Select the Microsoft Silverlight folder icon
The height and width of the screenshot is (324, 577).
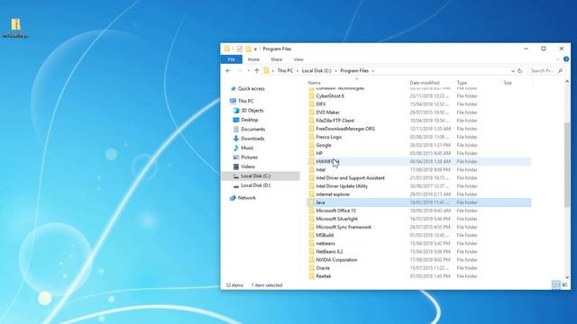[312, 219]
